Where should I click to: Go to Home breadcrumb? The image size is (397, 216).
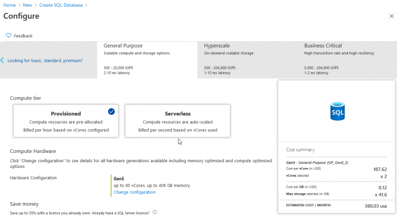pyautogui.click(x=9, y=5)
